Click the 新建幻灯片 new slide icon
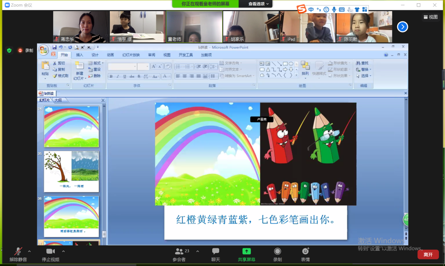445x266 pixels. pos(79,66)
